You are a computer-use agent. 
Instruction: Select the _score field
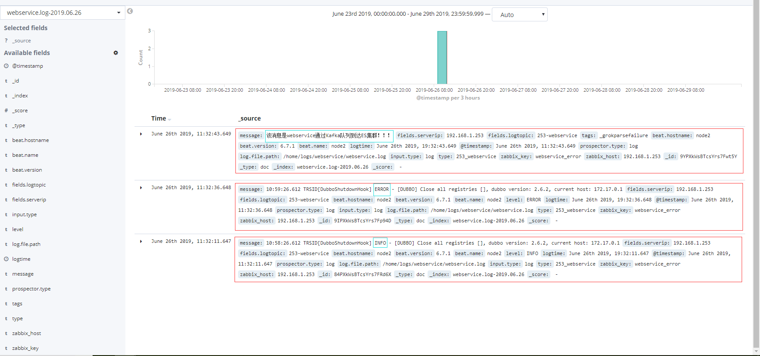point(20,111)
